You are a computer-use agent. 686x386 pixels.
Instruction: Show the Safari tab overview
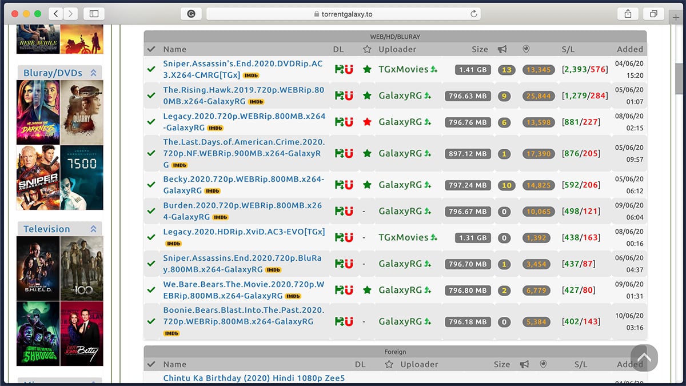(653, 13)
